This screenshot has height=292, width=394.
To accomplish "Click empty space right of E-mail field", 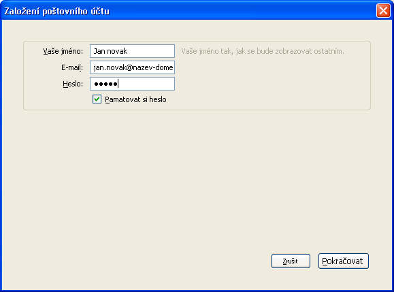I will coord(272,67).
